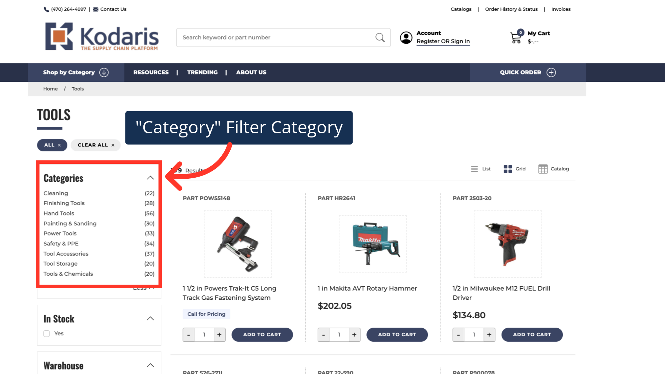665x374 pixels.
Task: Open the Shop by Category dropdown
Action: pos(76,72)
